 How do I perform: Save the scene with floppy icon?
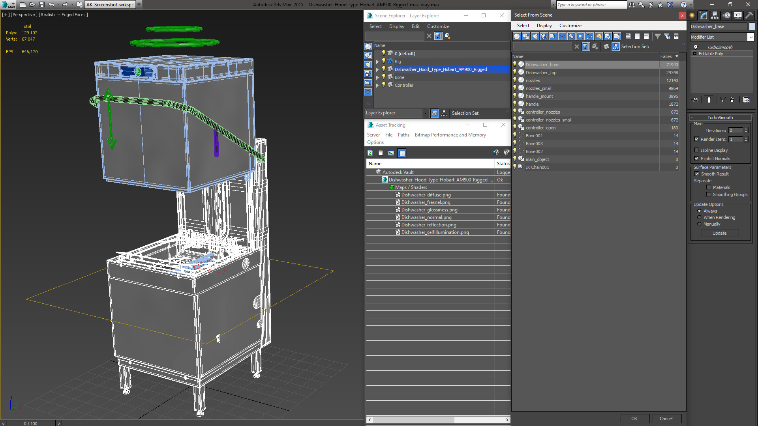click(x=42, y=5)
